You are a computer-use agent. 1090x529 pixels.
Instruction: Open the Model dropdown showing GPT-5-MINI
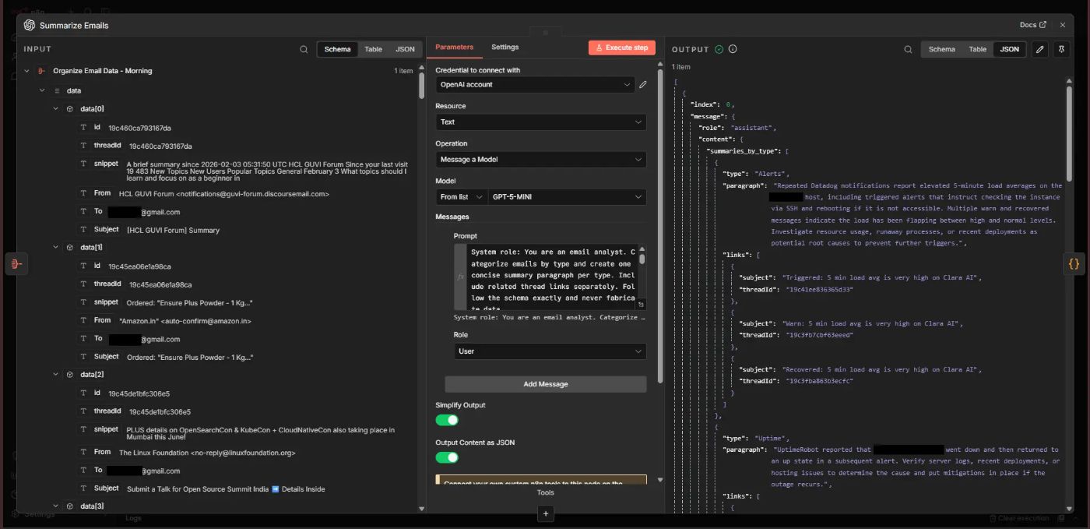(x=568, y=197)
